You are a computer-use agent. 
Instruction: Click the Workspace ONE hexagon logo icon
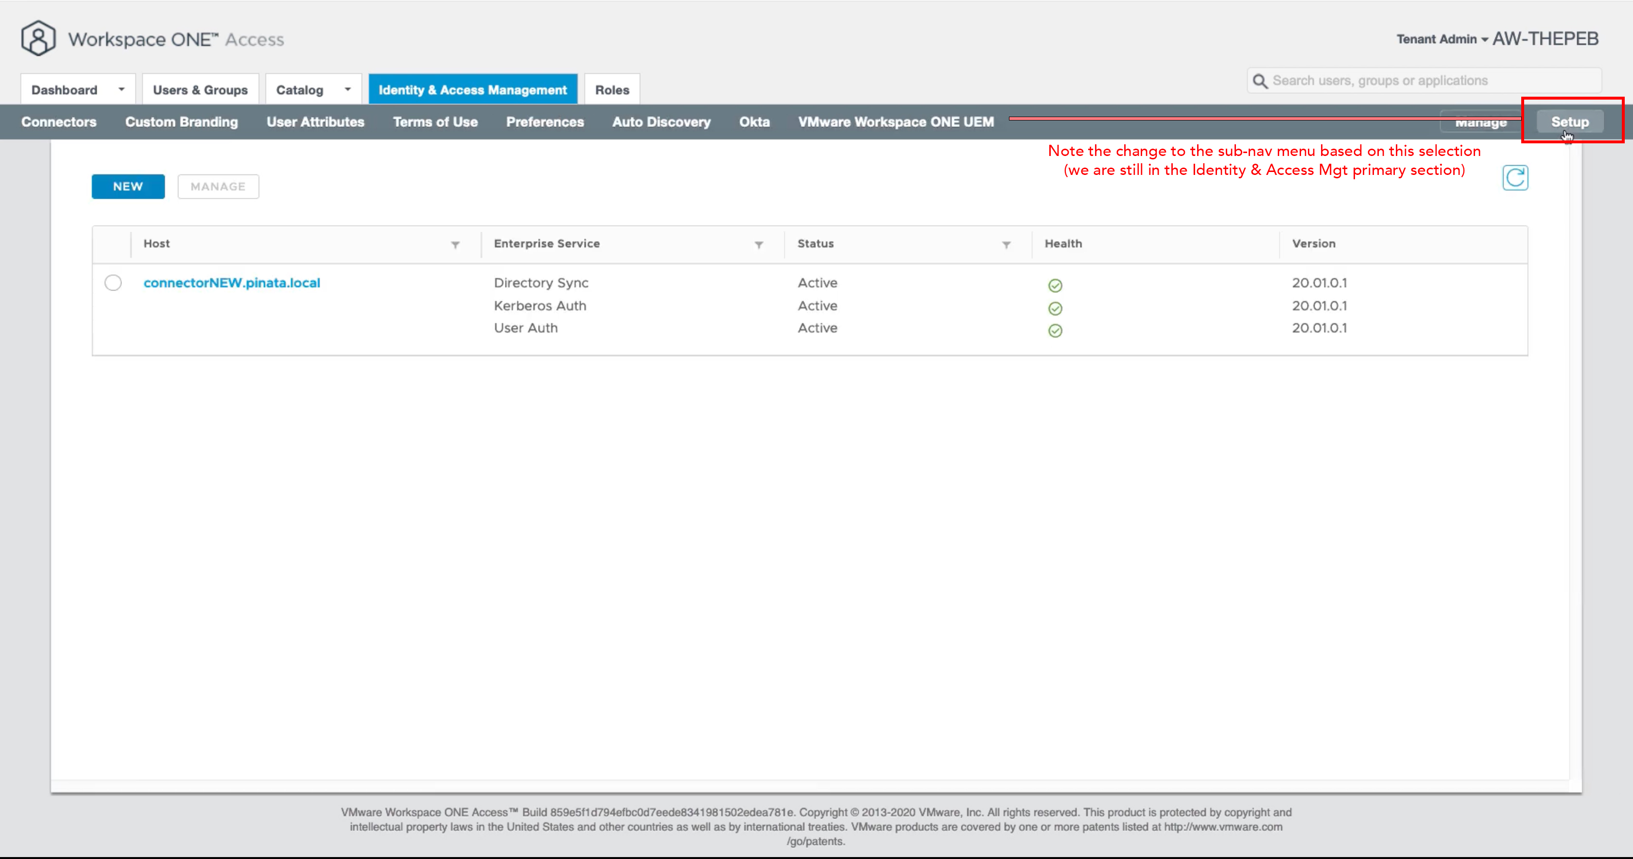(x=38, y=38)
